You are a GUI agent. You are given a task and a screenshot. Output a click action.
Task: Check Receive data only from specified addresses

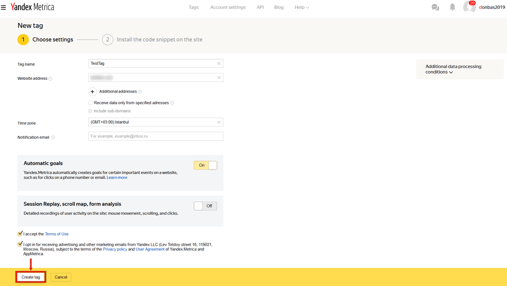click(90, 103)
